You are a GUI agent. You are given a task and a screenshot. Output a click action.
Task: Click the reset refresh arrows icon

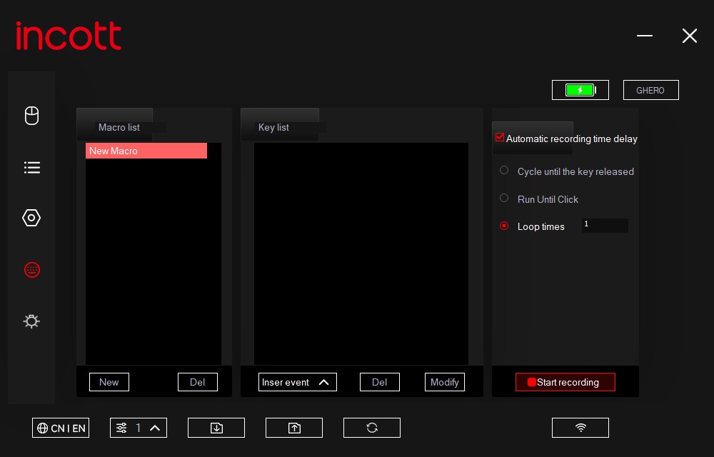coord(372,428)
